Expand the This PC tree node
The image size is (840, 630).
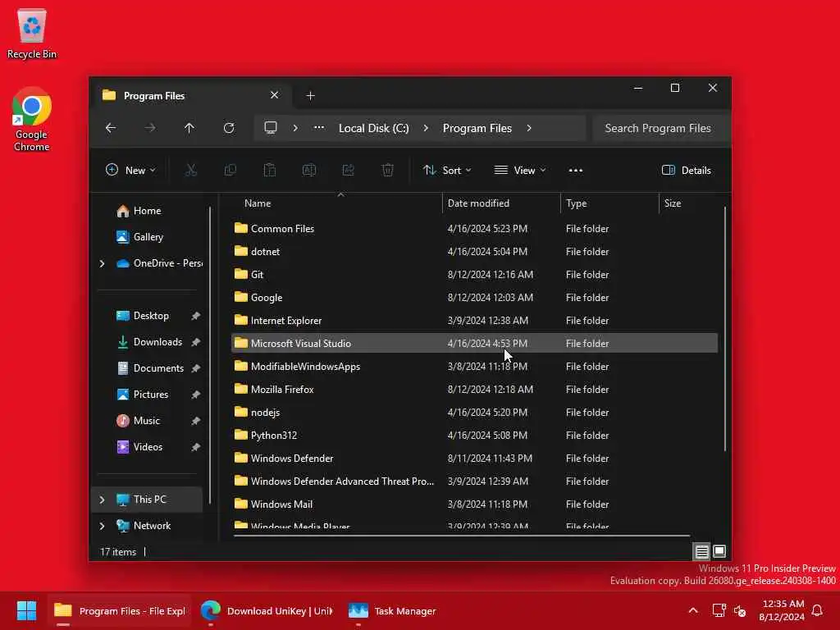pos(102,500)
